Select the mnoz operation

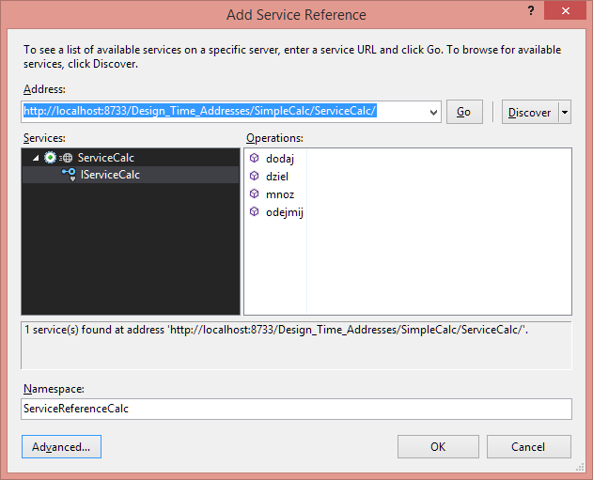(280, 194)
